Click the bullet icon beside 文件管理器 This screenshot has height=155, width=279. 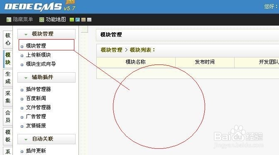tap(22, 108)
